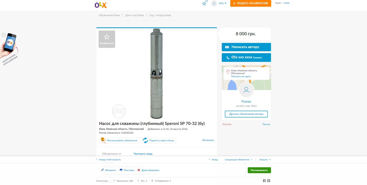
Task: Add listing to favorites star box
Action: pyautogui.click(x=107, y=39)
